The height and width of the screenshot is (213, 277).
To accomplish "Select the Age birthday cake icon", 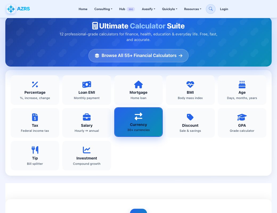I will point(242,84).
